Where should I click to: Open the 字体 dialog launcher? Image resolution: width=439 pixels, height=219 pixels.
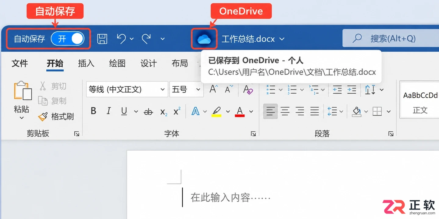[x=253, y=134]
